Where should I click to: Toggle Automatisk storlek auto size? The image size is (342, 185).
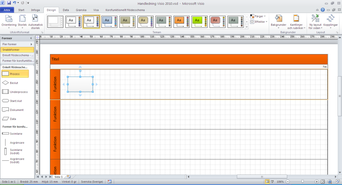(36, 22)
